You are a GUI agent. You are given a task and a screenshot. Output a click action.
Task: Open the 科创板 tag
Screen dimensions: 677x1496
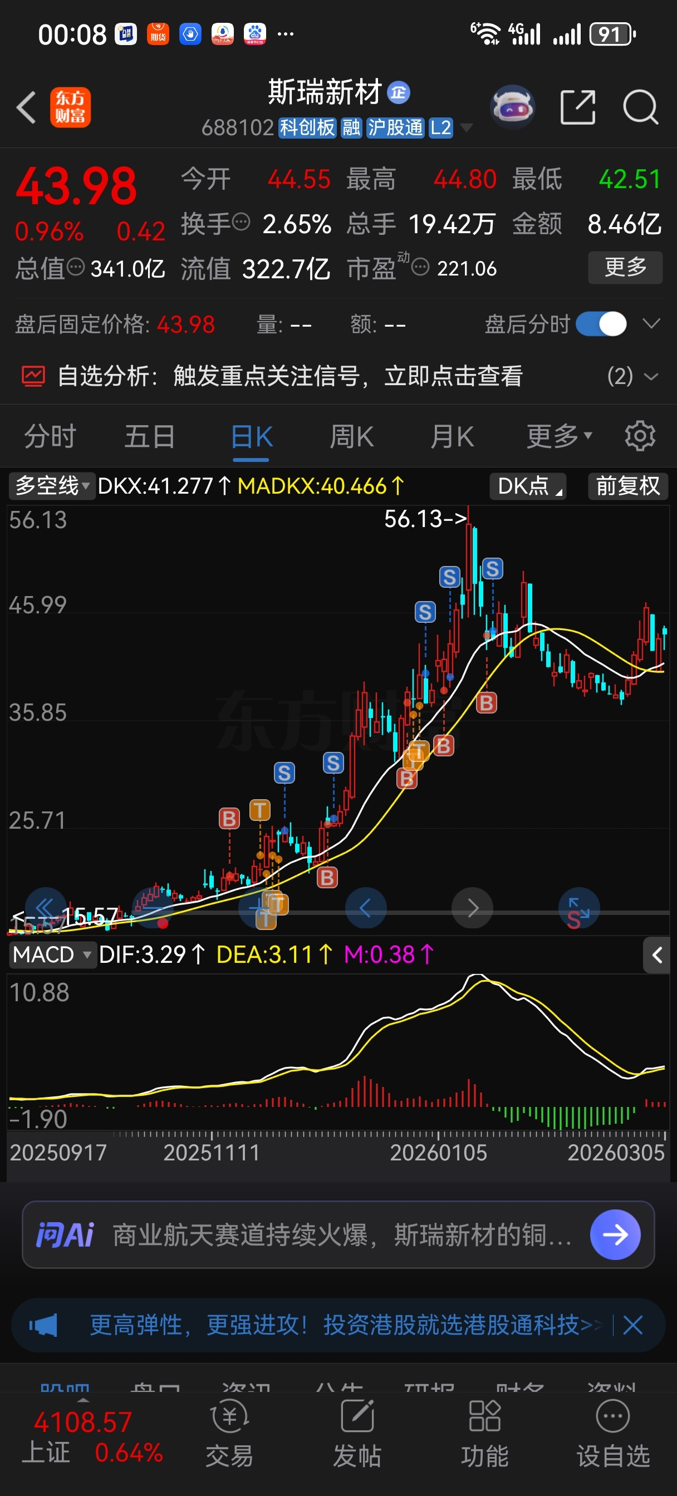[307, 127]
